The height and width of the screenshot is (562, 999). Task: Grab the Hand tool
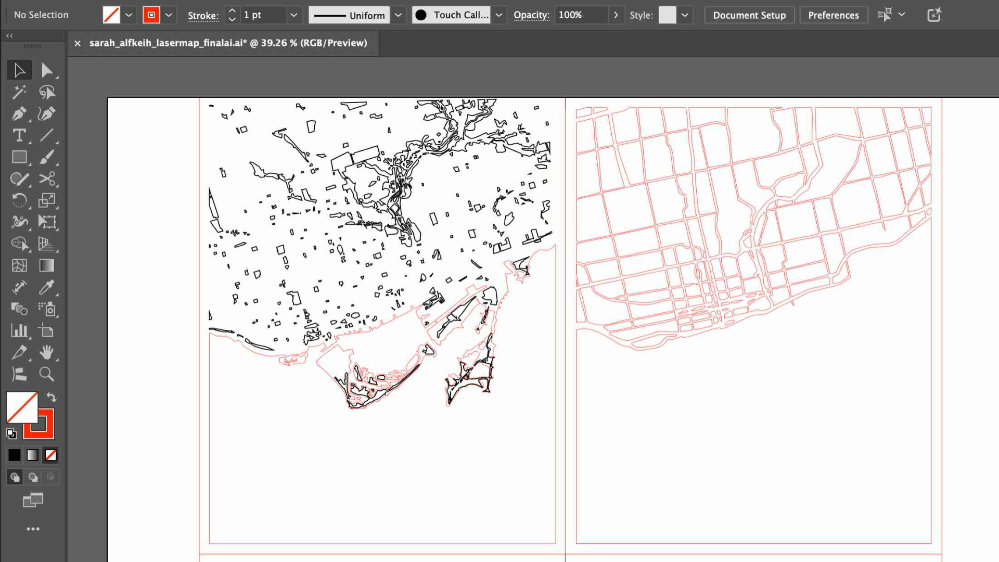(x=46, y=353)
